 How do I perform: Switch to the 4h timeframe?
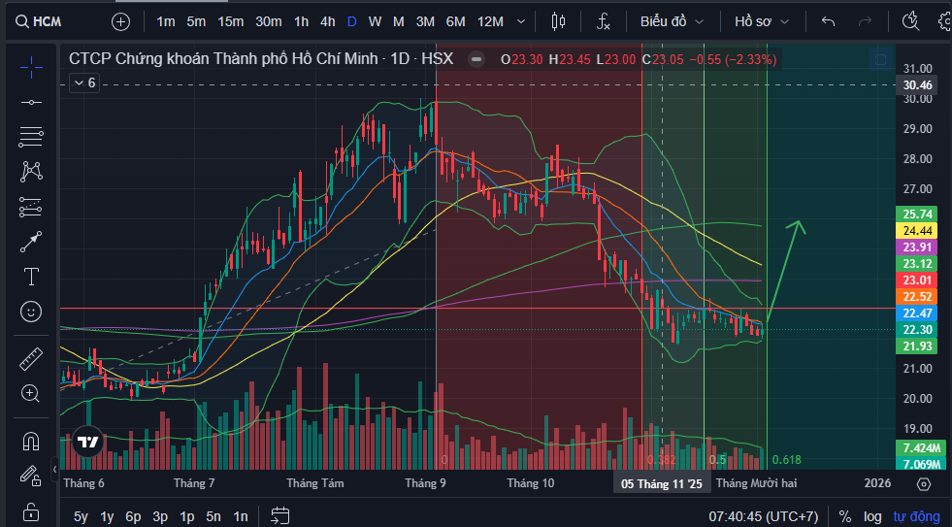pyautogui.click(x=328, y=21)
